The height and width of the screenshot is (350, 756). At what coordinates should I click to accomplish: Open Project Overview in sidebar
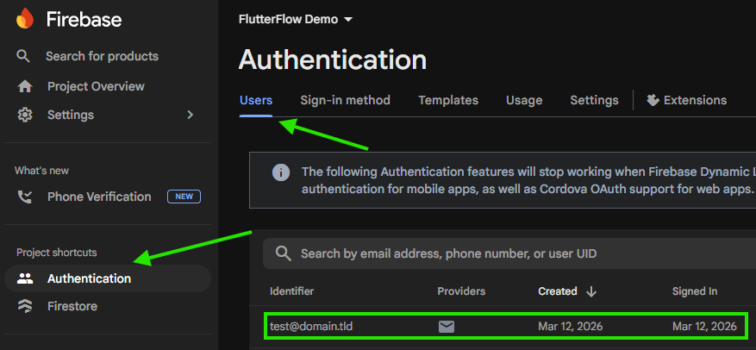click(x=96, y=87)
